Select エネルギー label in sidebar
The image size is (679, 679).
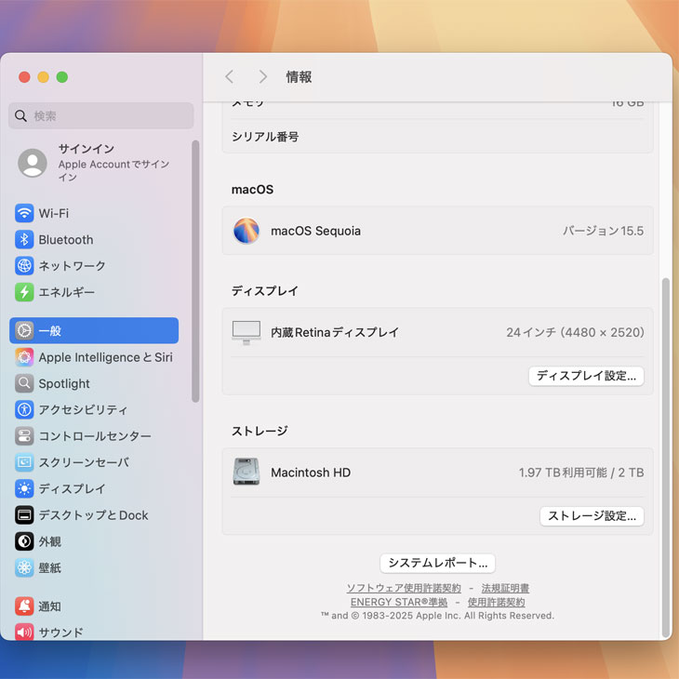66,292
